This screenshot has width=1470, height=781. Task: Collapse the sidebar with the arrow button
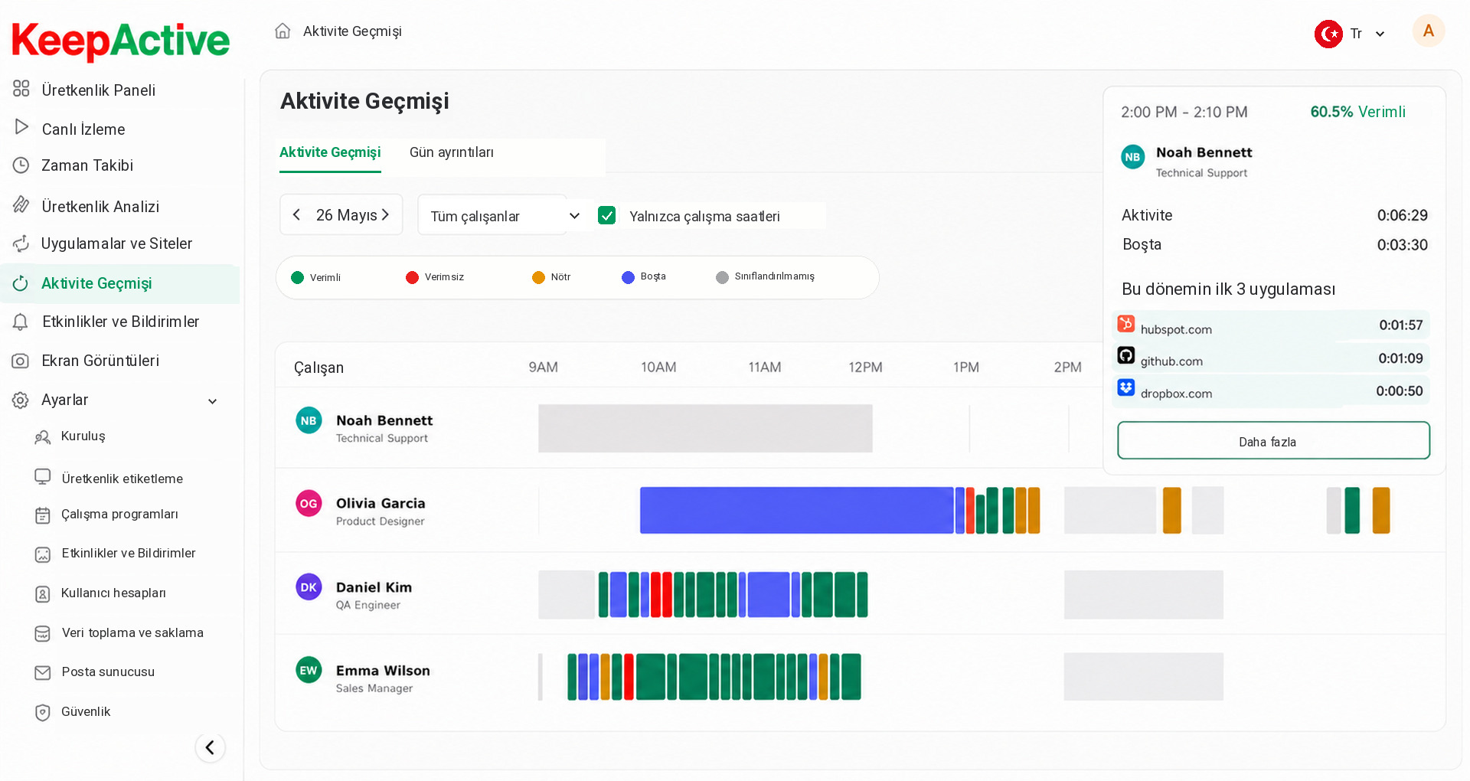click(x=210, y=747)
